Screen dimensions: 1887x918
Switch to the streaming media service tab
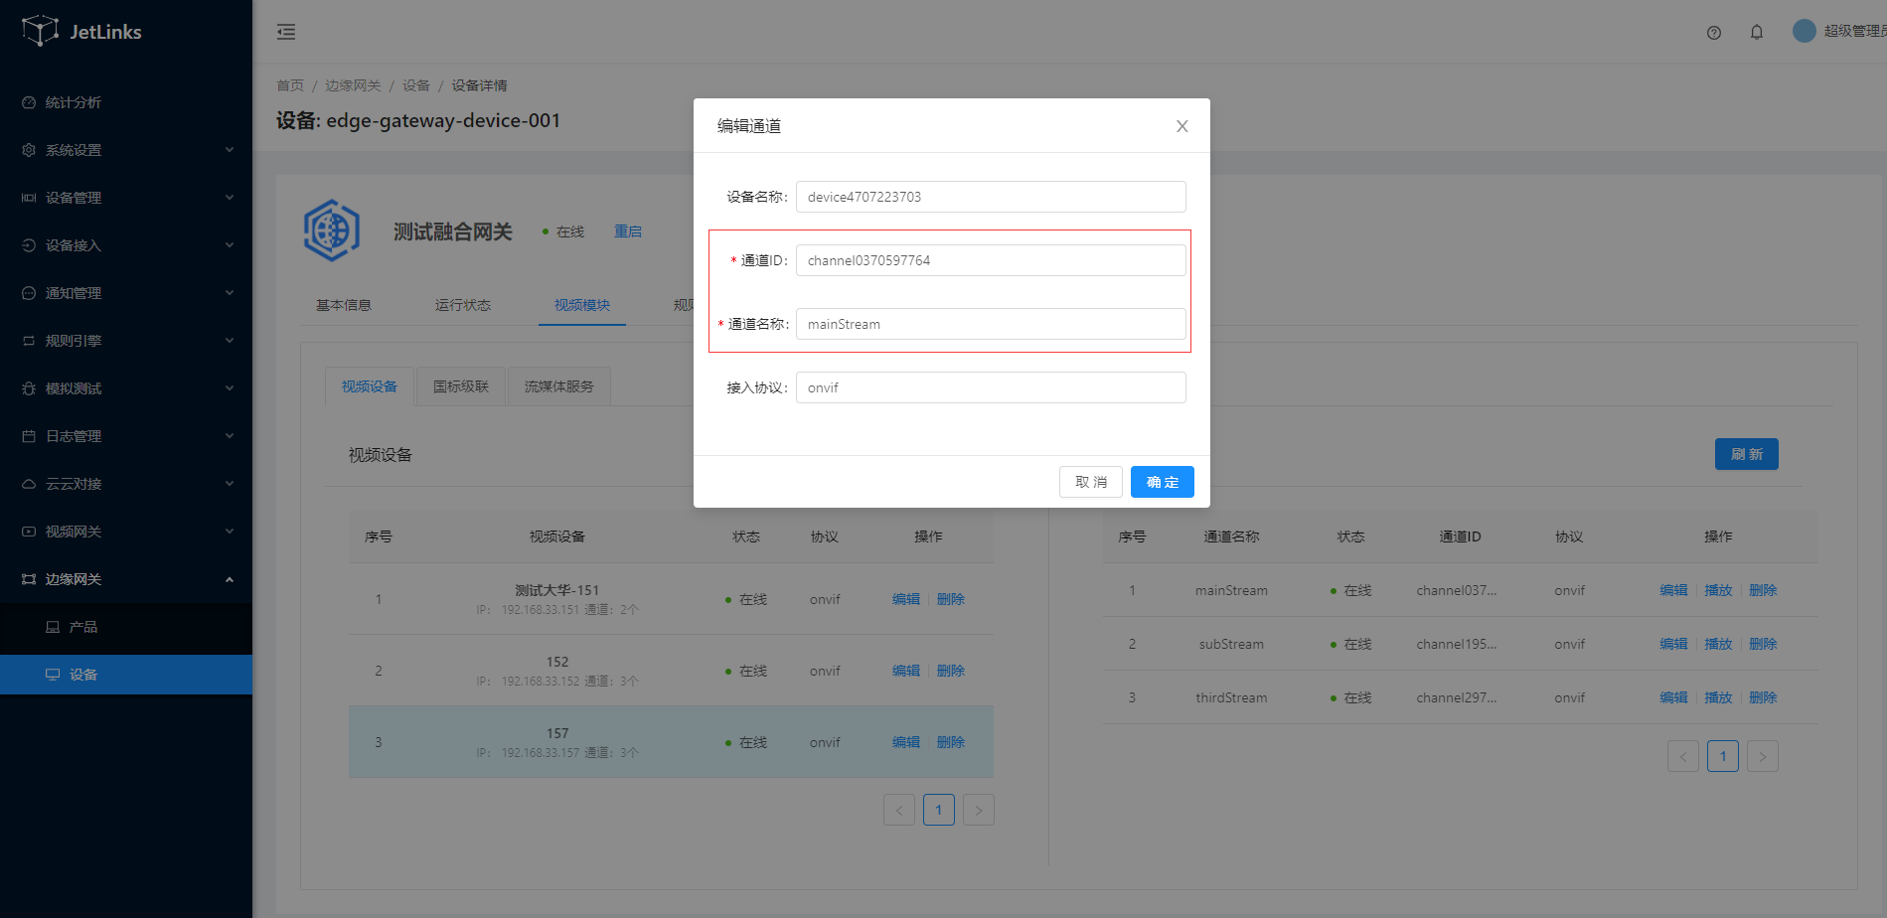coord(558,386)
